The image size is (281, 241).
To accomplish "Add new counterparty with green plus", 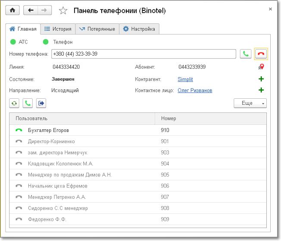I will click(261, 79).
